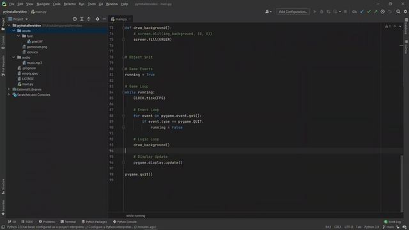This screenshot has height=230, width=409.
Task: Open the Tools menu
Action: click(91, 4)
